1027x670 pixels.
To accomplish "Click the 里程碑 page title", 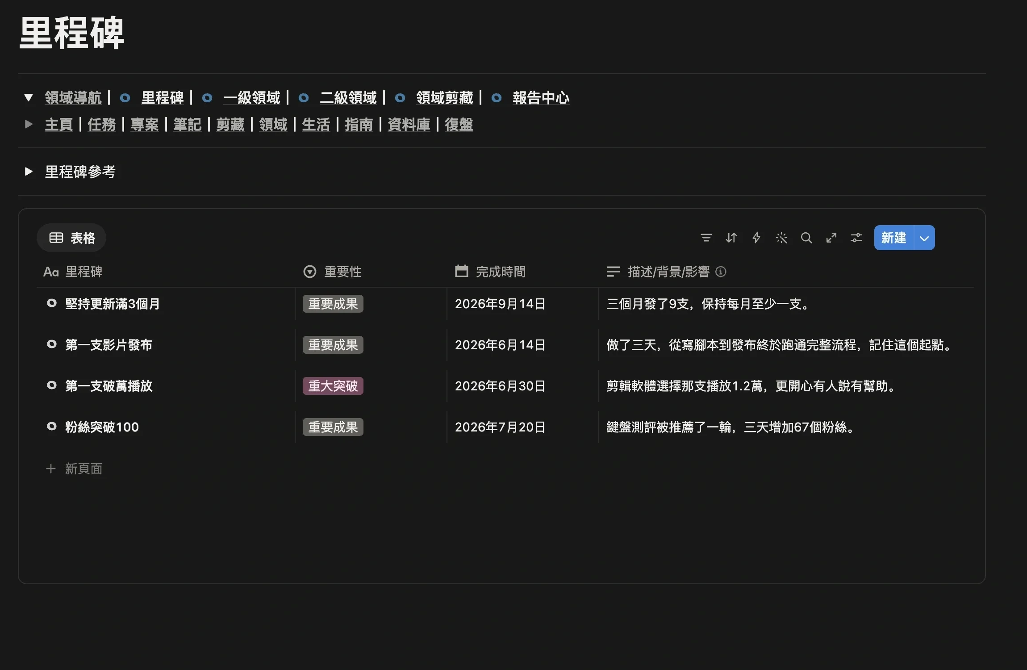I will (x=71, y=33).
